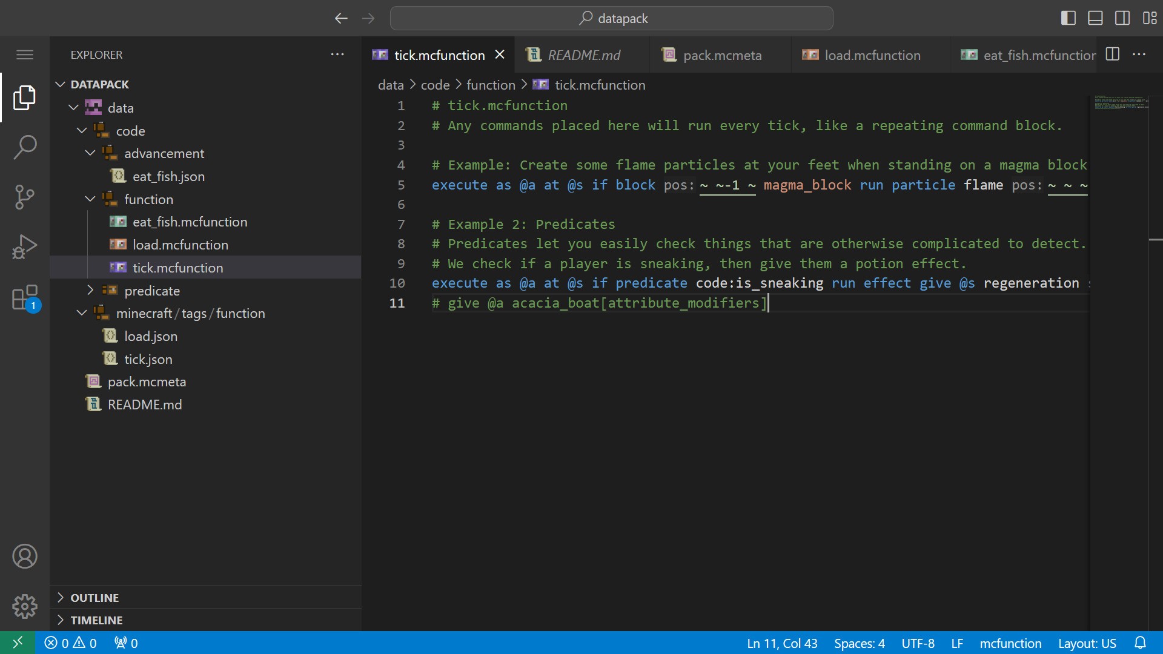This screenshot has height=654, width=1163.
Task: Show errors and warnings problems count
Action: click(x=71, y=643)
